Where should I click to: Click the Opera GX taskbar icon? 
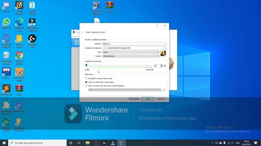click(96, 143)
